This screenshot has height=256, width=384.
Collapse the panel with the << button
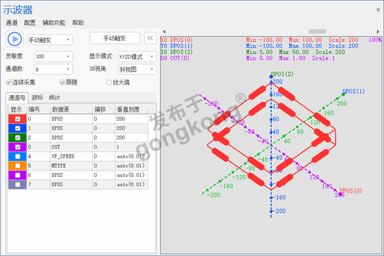click(150, 38)
